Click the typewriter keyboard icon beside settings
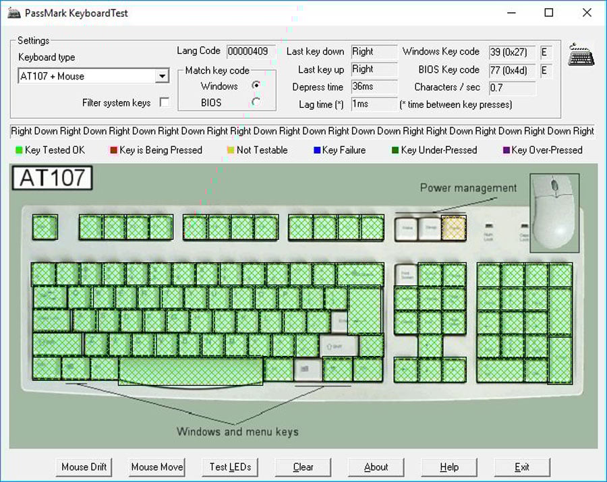 coord(581,55)
